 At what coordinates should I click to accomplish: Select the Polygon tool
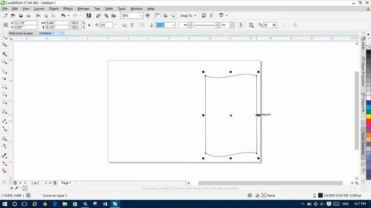4,102
